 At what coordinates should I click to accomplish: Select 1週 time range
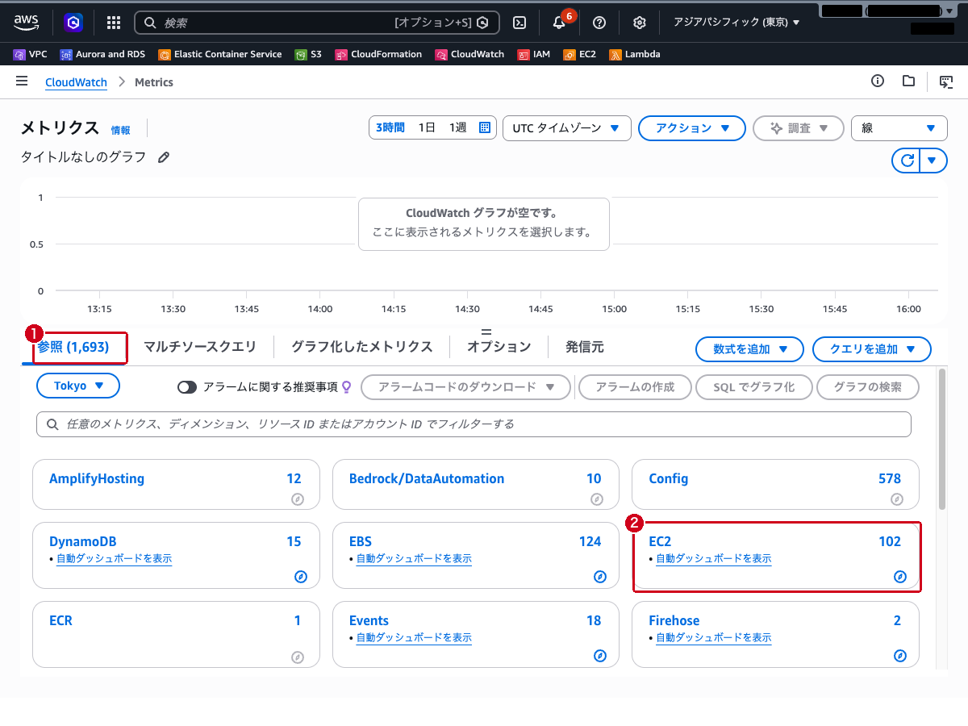pyautogui.click(x=458, y=127)
